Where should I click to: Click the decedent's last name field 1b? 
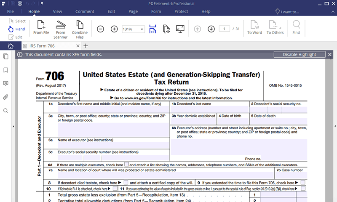[x=210, y=109]
